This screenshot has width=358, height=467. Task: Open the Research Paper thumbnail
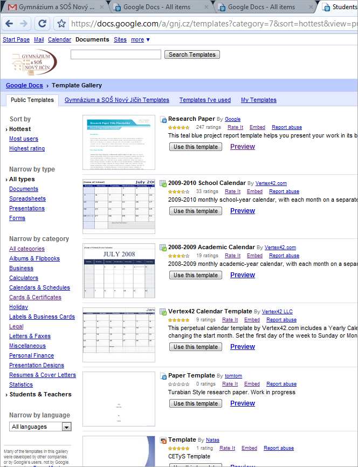click(x=119, y=142)
